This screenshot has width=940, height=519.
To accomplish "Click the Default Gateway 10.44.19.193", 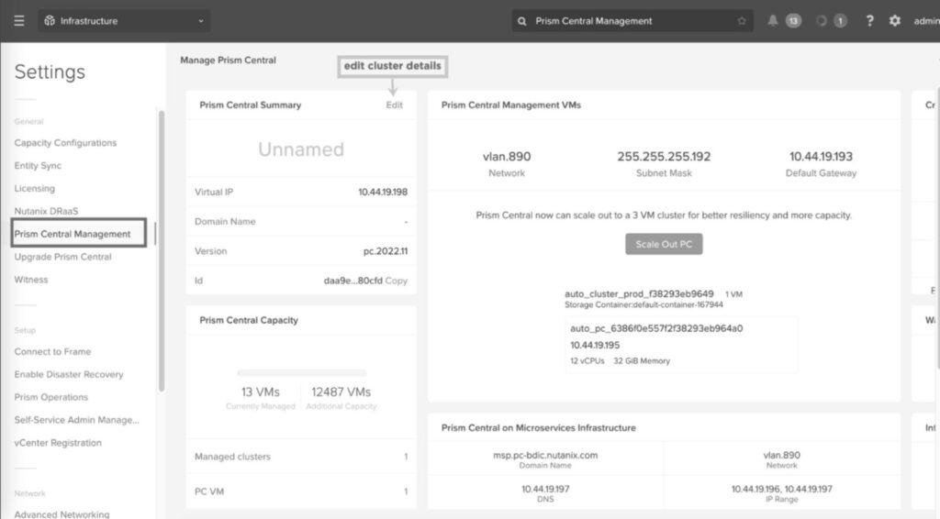I will click(821, 156).
